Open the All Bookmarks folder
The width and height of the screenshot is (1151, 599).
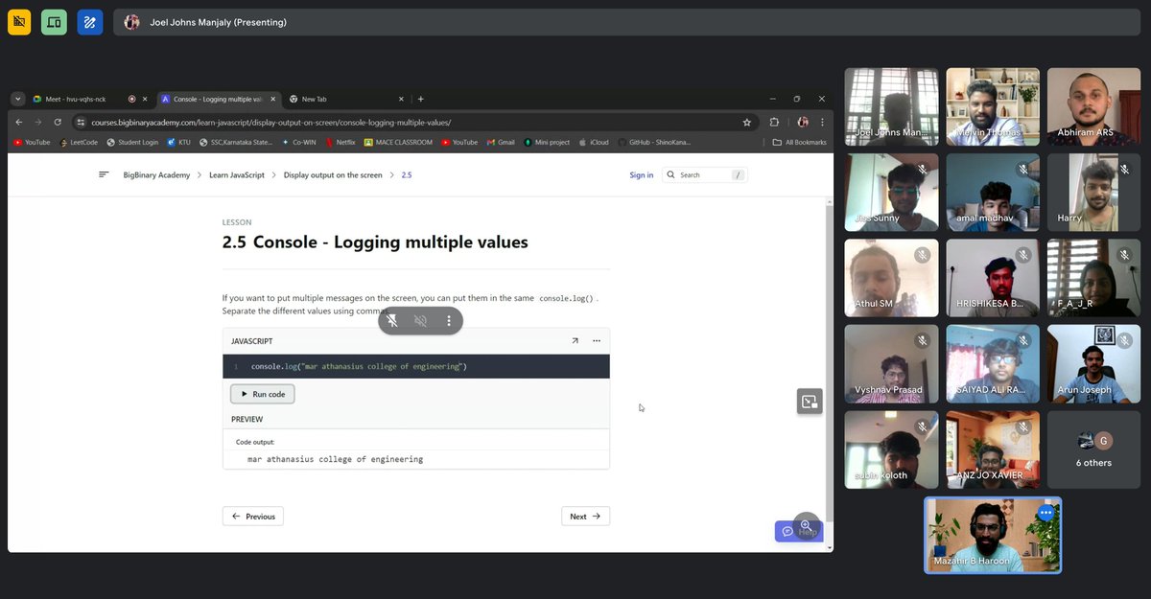pyautogui.click(x=799, y=142)
